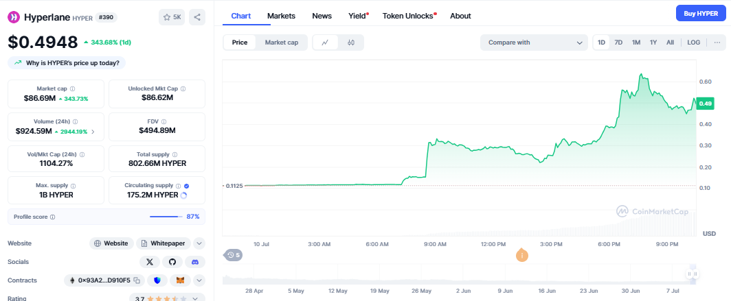The height and width of the screenshot is (301, 731).
Task: Add HYPER to watchlist via star button
Action: [172, 17]
